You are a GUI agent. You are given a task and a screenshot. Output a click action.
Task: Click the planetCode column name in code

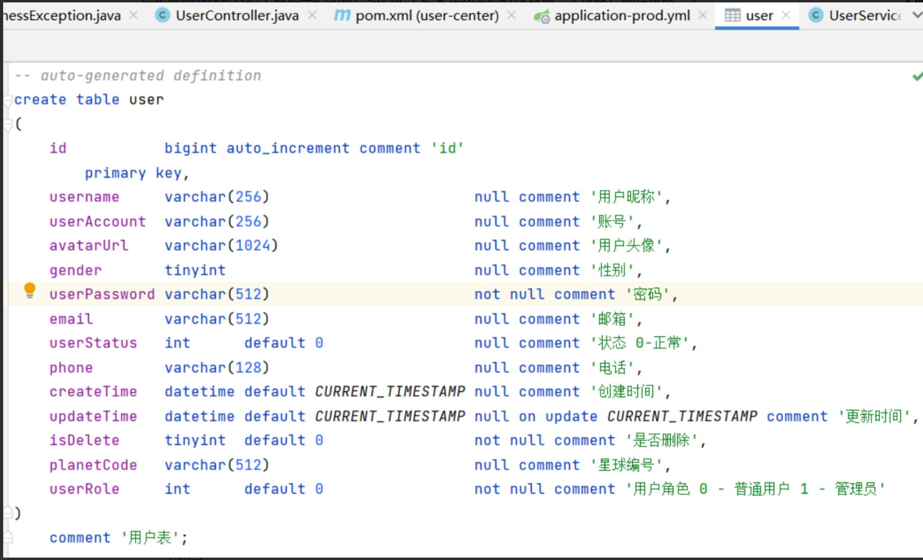pyautogui.click(x=93, y=465)
